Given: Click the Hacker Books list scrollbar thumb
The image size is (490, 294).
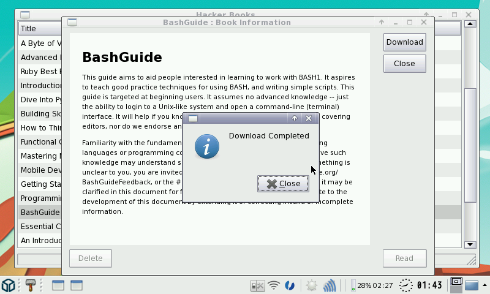Looking at the screenshot, I should point(470,145).
